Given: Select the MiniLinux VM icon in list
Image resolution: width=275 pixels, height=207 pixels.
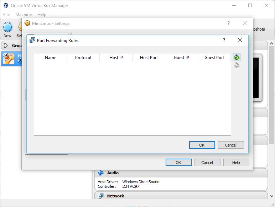Looking at the screenshot, I should 9,59.
